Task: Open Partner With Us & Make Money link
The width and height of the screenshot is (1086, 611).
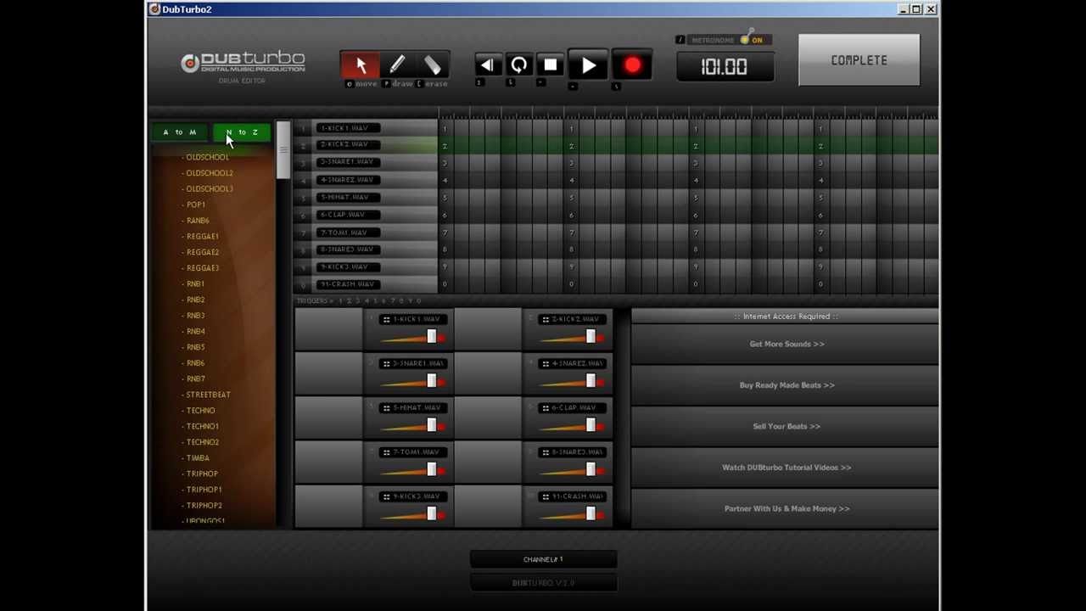Action: tap(787, 508)
